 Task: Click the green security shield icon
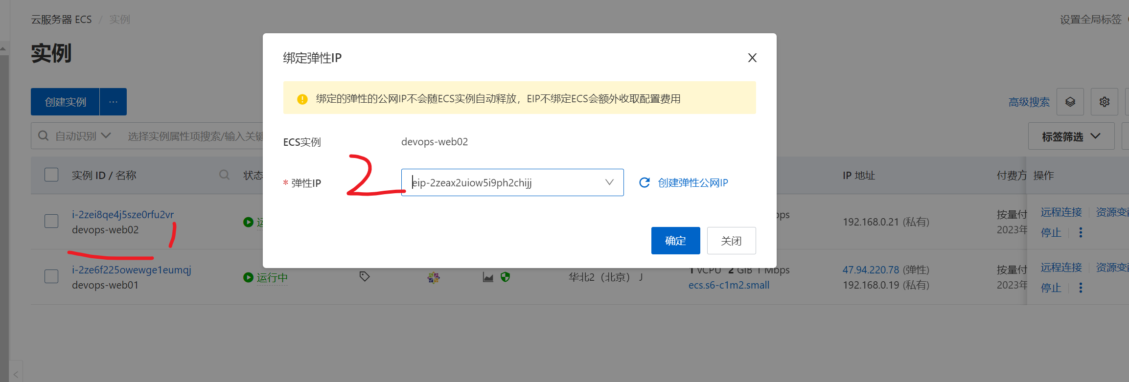pos(506,277)
